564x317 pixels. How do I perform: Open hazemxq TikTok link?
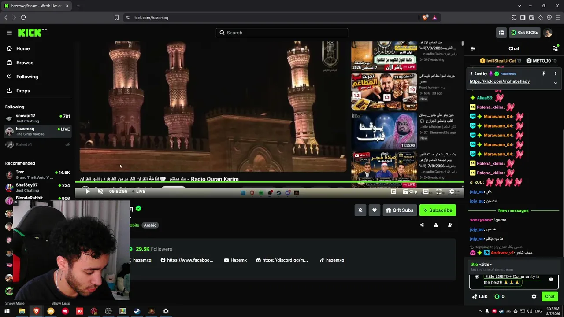point(331,260)
